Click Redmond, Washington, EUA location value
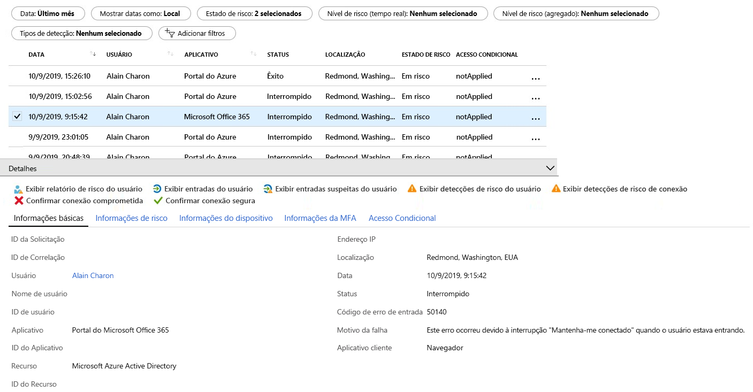 pyautogui.click(x=472, y=258)
